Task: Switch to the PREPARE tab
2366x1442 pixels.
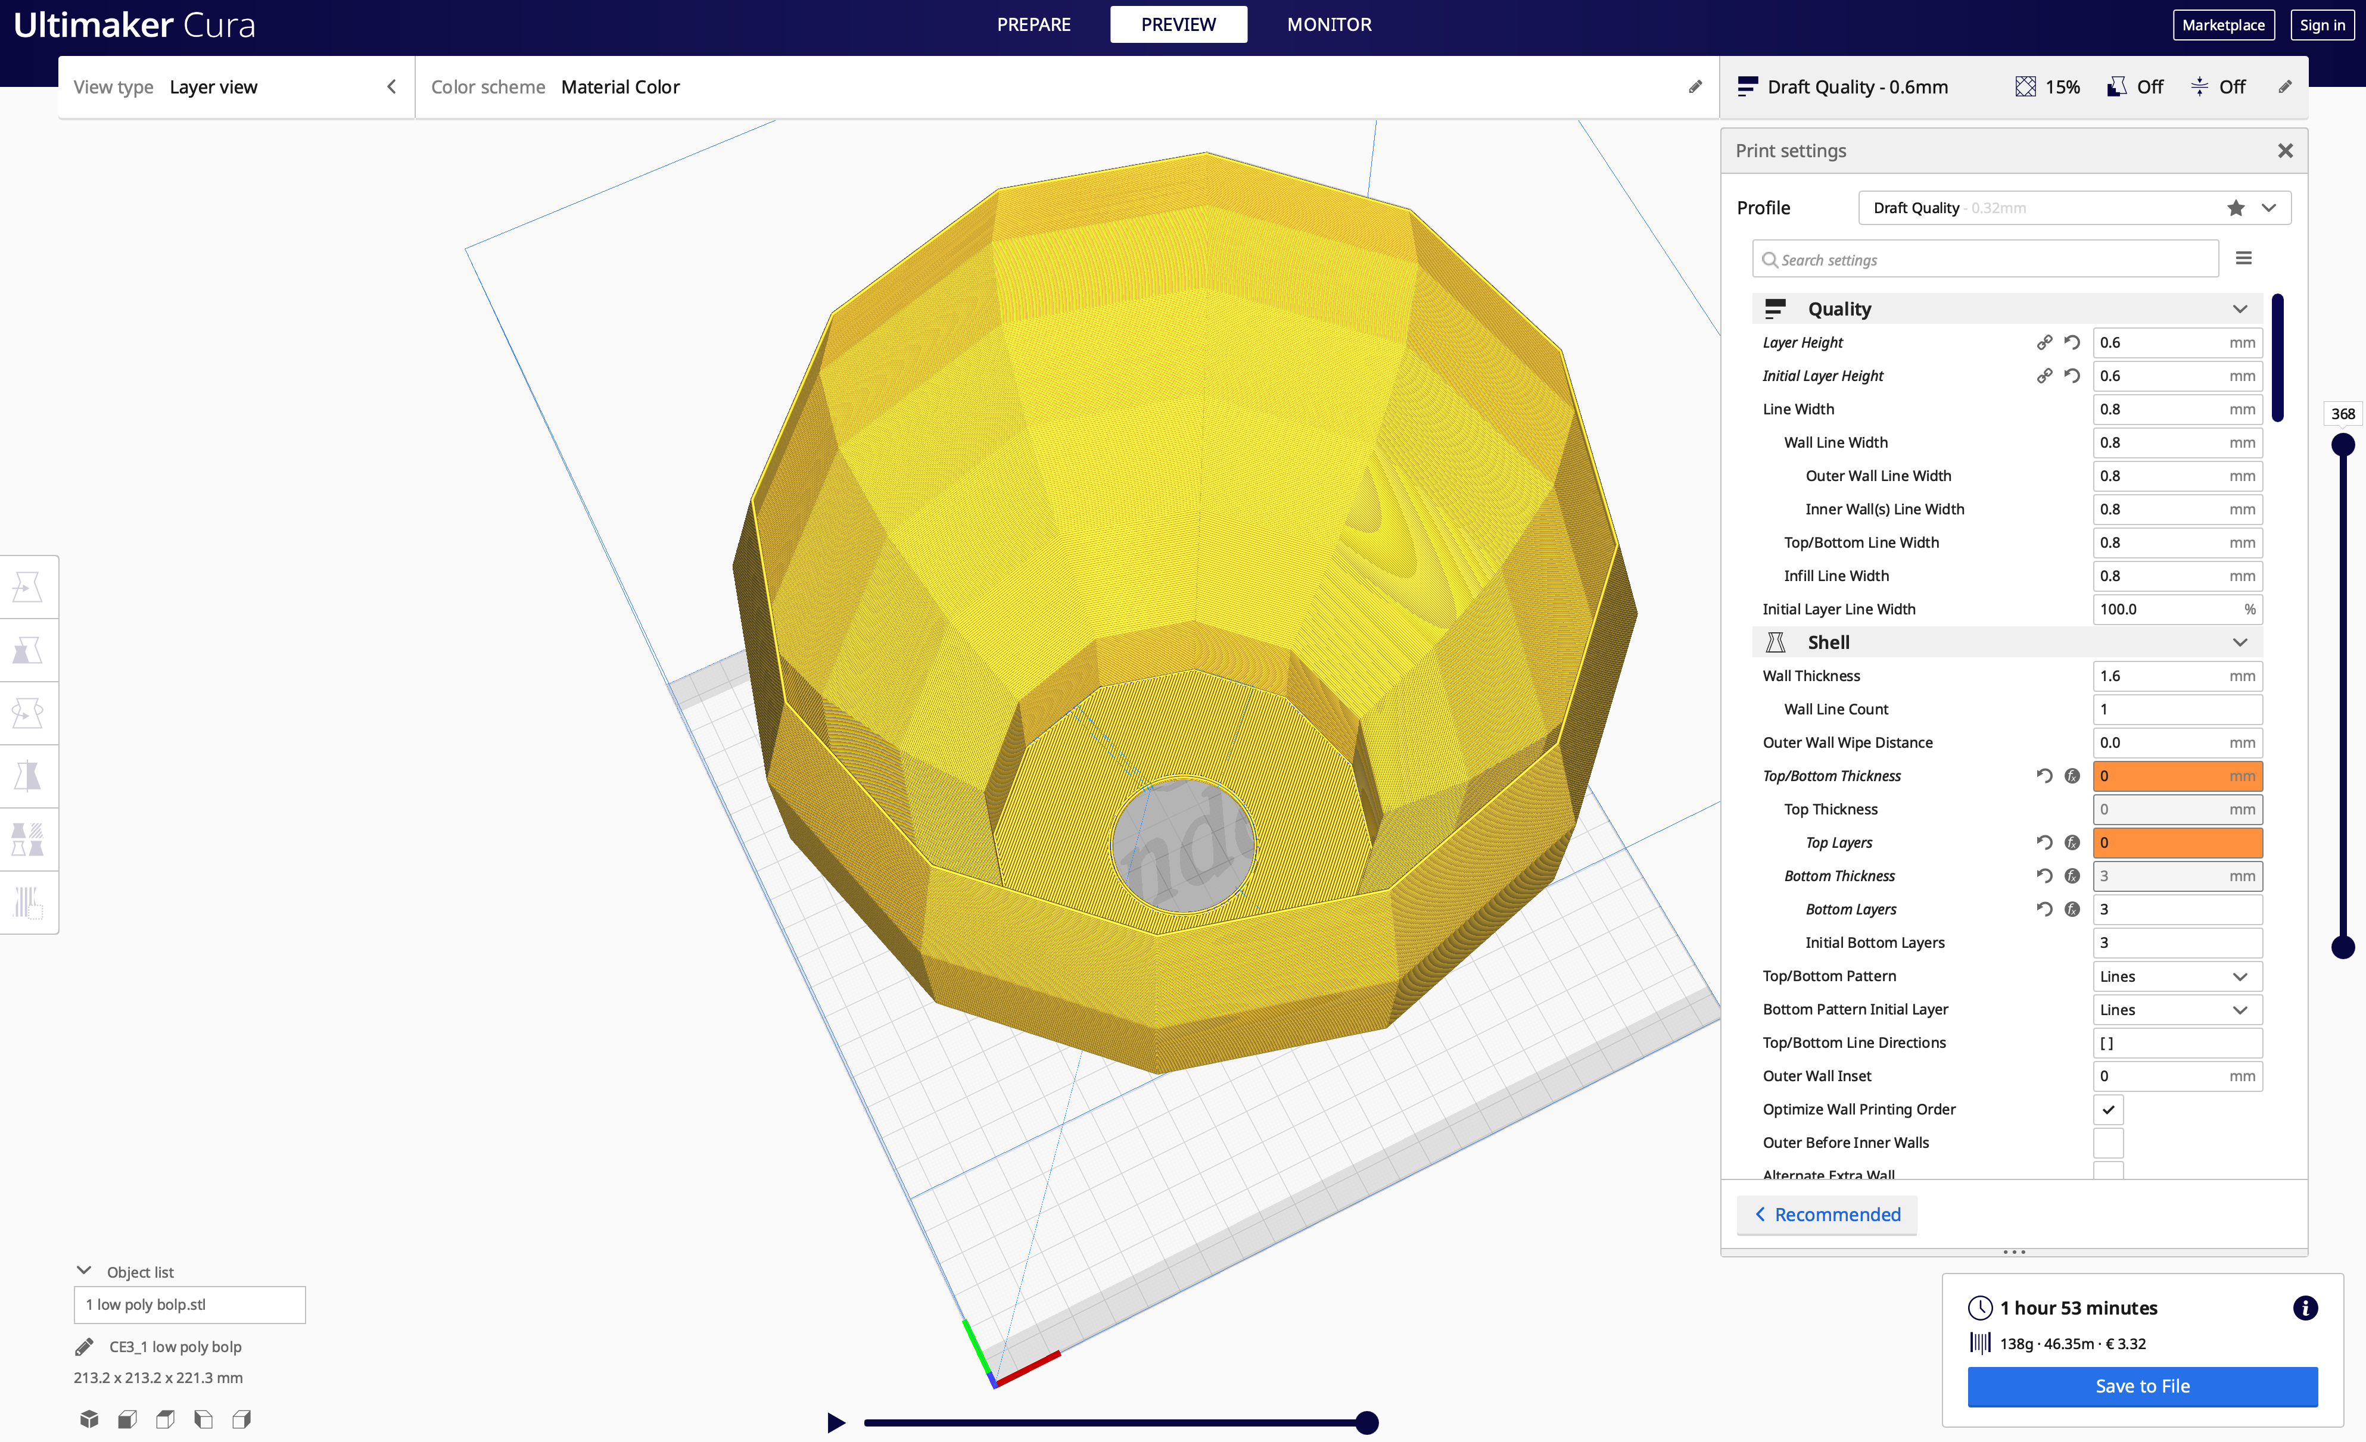Action: pos(1033,25)
